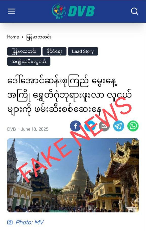Click the DVB logo

(x=73, y=11)
